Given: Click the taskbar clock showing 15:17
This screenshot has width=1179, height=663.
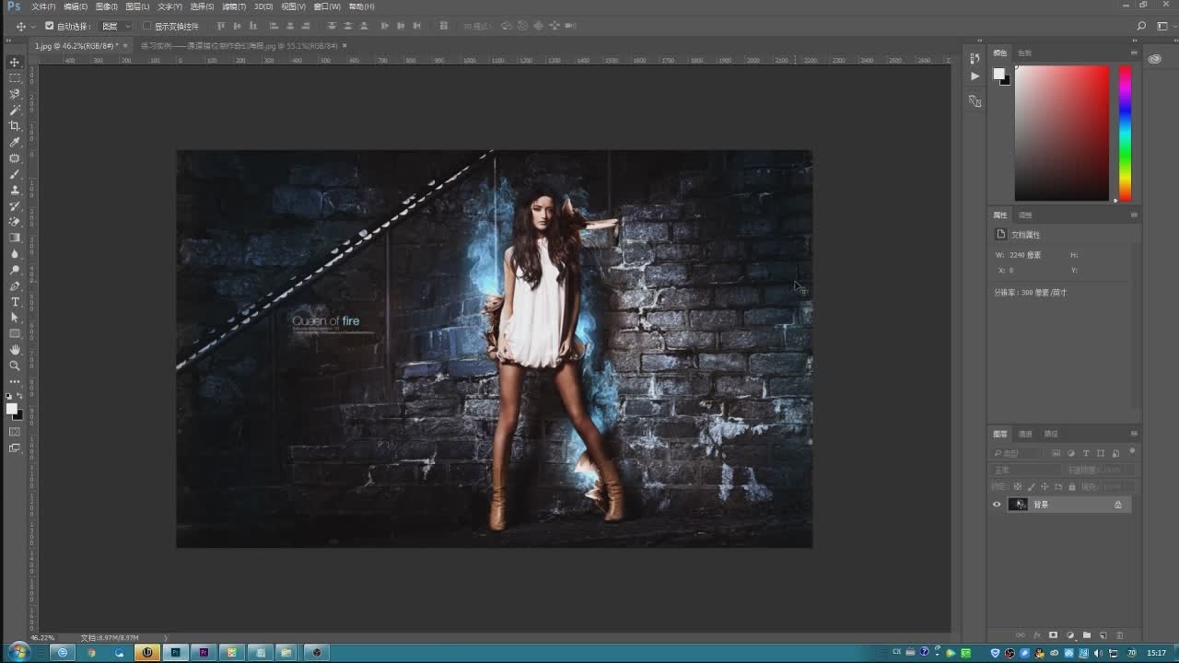Looking at the screenshot, I should [x=1156, y=652].
